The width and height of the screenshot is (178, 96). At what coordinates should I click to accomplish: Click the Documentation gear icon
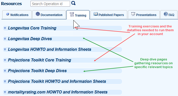coord(38,14)
